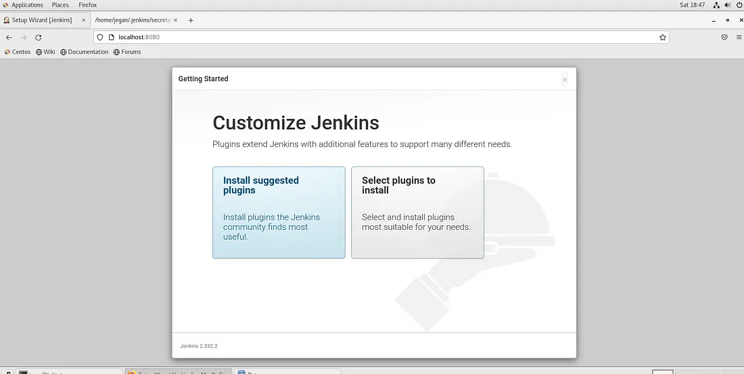The width and height of the screenshot is (744, 374).
Task: Open the Applications menu
Action: [23, 5]
